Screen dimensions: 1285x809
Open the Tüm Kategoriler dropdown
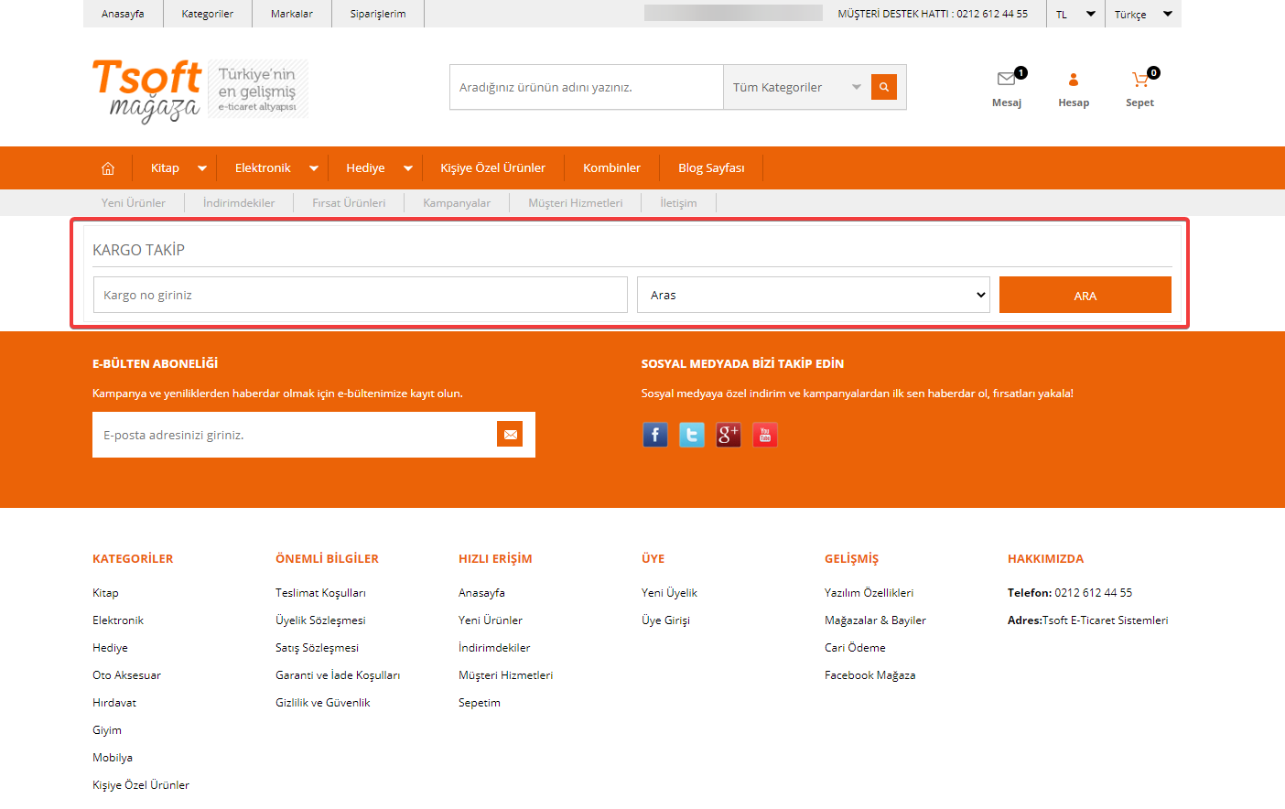(x=796, y=87)
